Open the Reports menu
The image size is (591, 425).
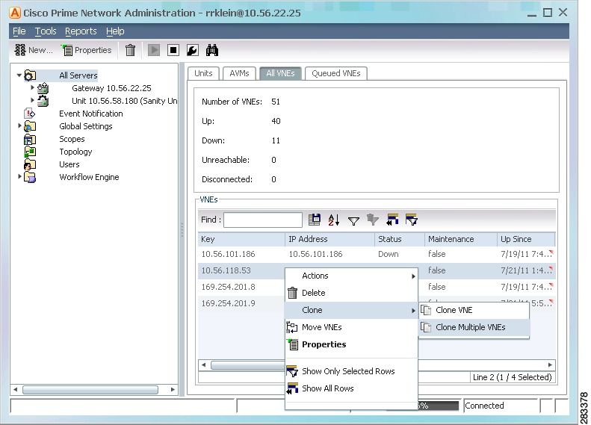tap(81, 31)
